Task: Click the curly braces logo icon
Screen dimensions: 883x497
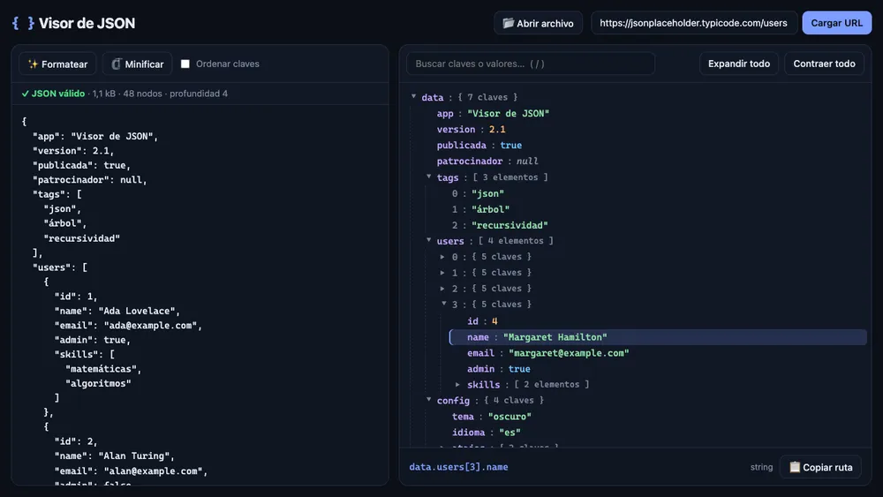Action: 23,23
